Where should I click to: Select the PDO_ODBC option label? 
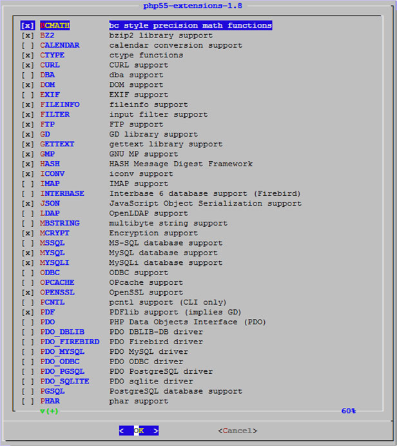point(60,362)
